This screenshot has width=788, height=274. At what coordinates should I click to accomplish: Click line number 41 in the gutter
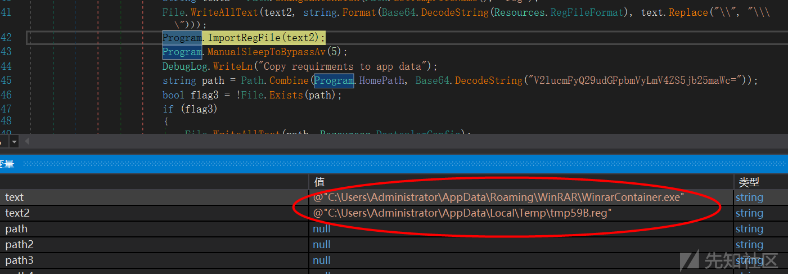pyautogui.click(x=6, y=11)
